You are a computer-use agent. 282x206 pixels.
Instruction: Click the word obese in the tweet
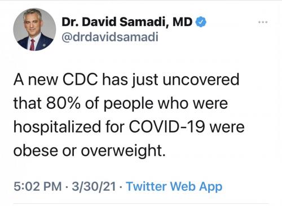point(36,151)
